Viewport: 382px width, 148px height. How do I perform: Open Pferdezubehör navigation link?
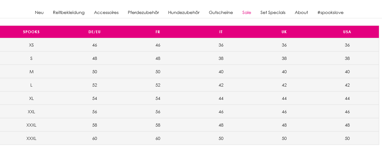143,12
